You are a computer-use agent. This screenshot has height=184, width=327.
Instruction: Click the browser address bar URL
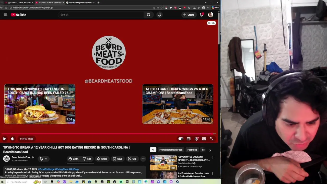coord(33,8)
